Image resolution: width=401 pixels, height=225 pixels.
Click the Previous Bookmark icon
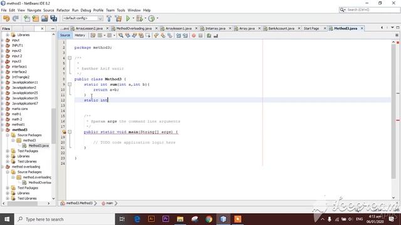pos(156,36)
